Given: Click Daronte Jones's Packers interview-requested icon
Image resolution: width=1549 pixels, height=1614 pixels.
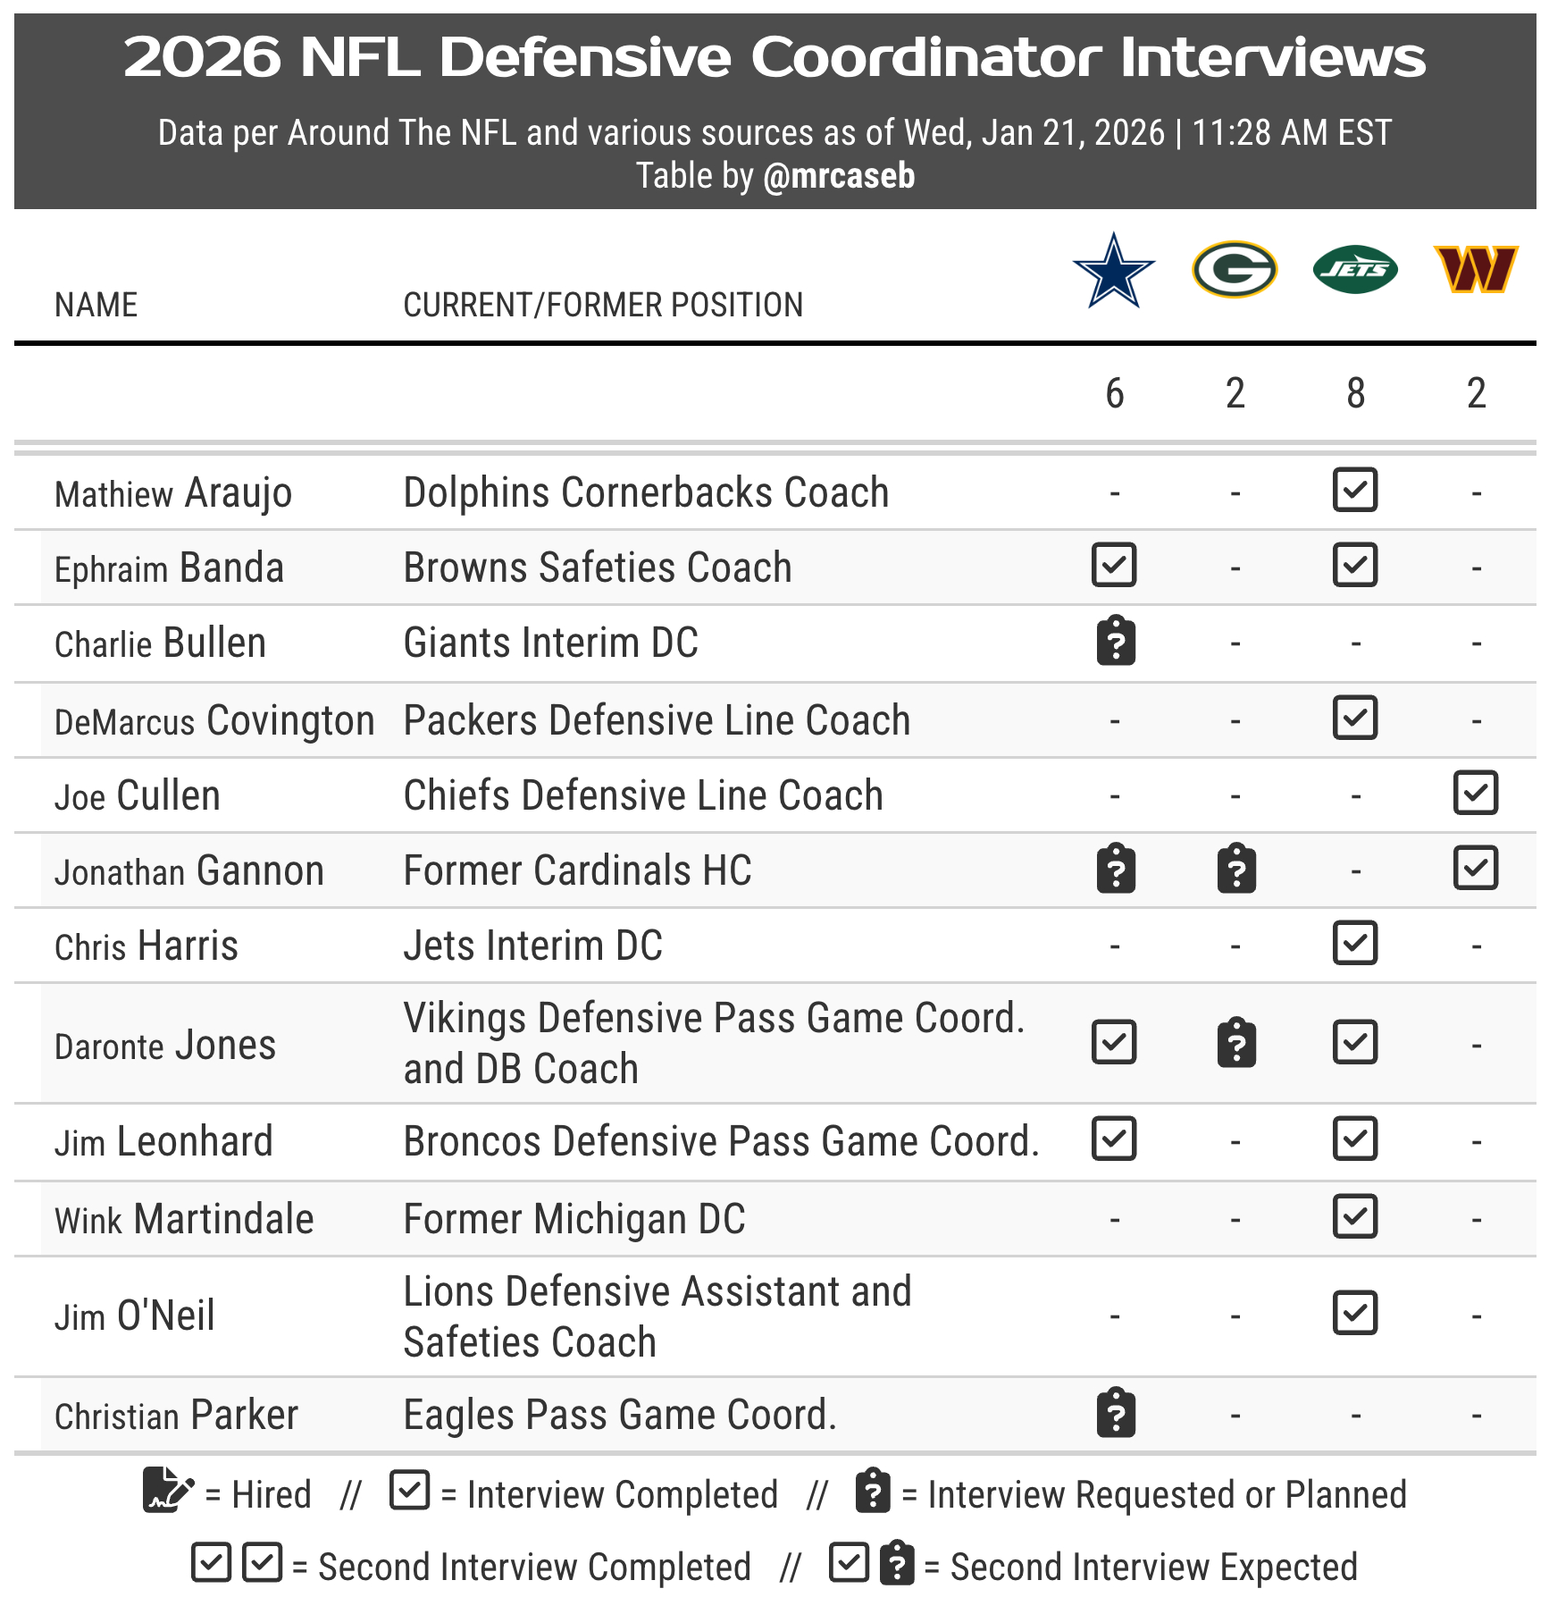Looking at the screenshot, I should pos(1236,1043).
